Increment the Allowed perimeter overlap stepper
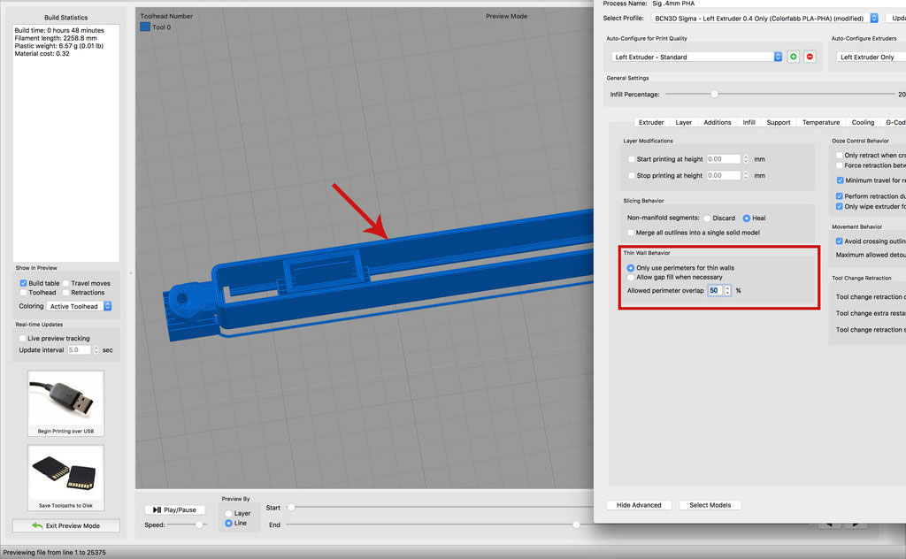The image size is (906, 559). pos(726,287)
